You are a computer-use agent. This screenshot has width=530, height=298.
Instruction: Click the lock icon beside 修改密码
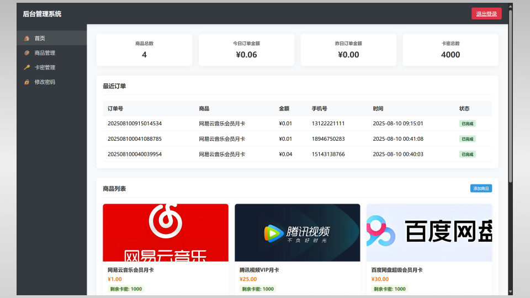tap(26, 82)
